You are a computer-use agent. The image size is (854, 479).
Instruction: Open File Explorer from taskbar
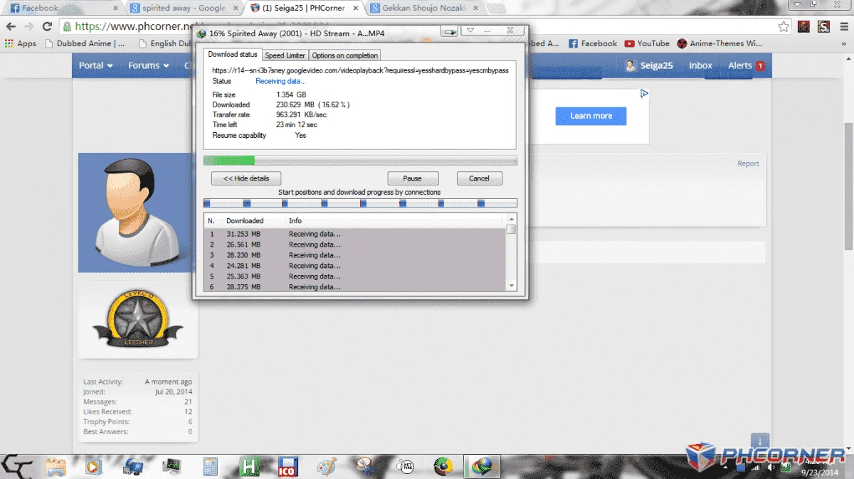pyautogui.click(x=56, y=467)
